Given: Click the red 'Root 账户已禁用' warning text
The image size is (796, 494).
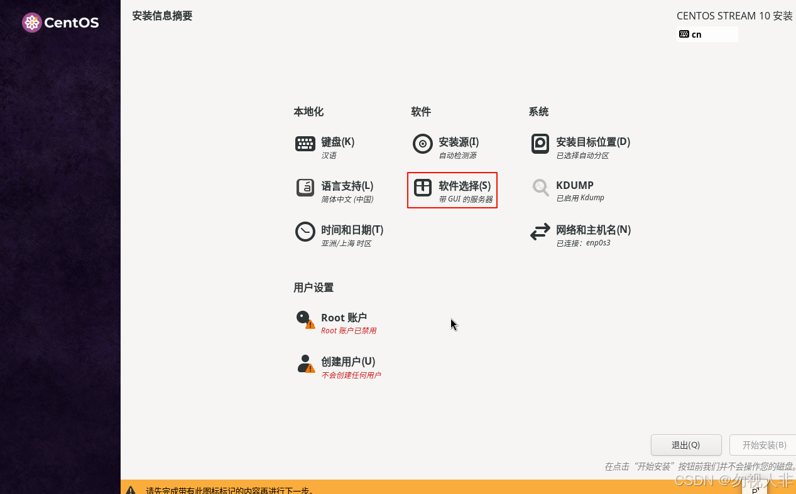Looking at the screenshot, I should (349, 331).
